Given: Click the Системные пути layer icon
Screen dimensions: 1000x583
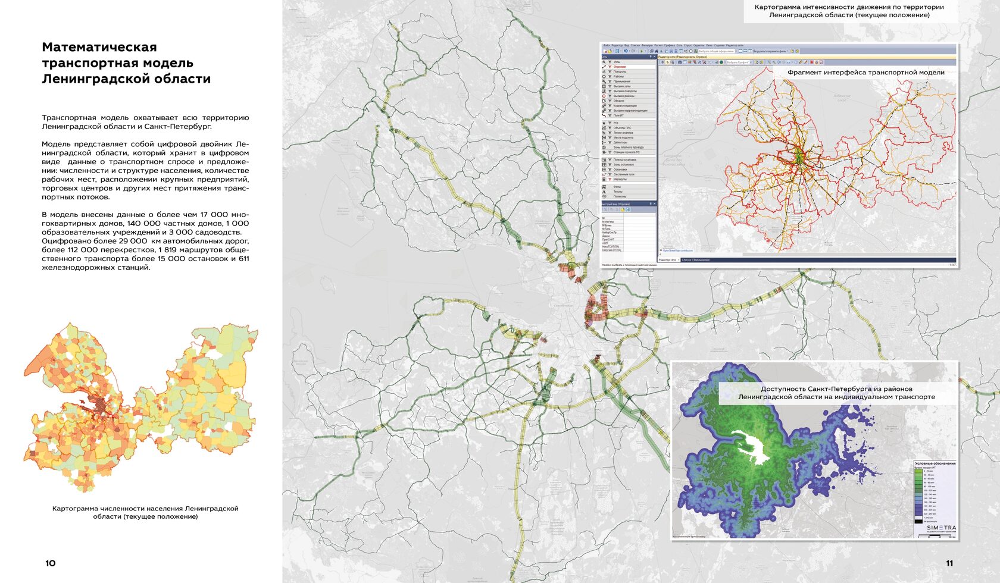Looking at the screenshot, I should tap(604, 174).
